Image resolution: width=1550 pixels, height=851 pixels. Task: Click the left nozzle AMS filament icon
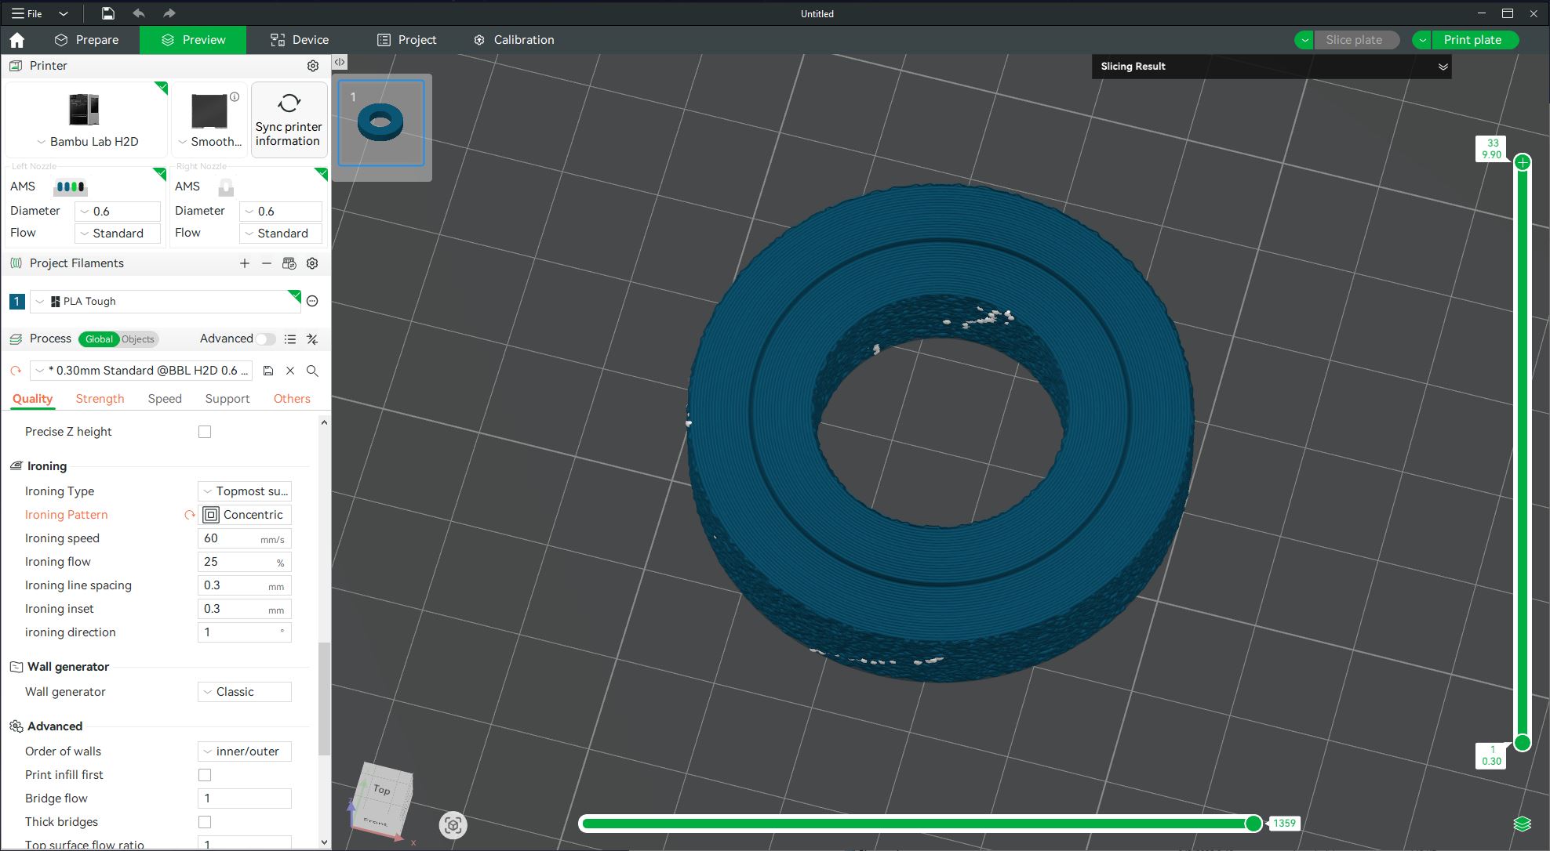[70, 186]
